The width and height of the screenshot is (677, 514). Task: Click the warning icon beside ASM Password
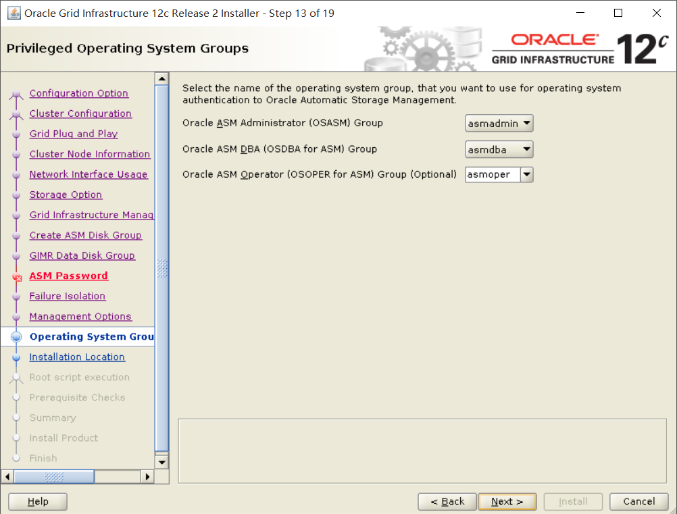(x=18, y=276)
